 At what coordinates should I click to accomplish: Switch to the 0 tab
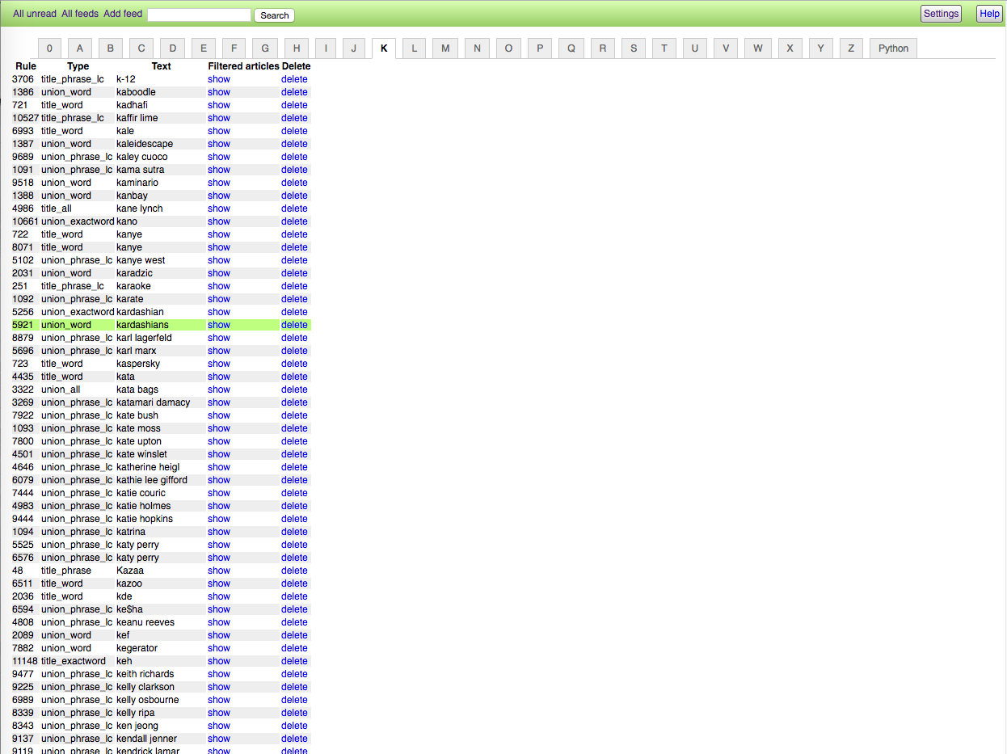tap(49, 48)
